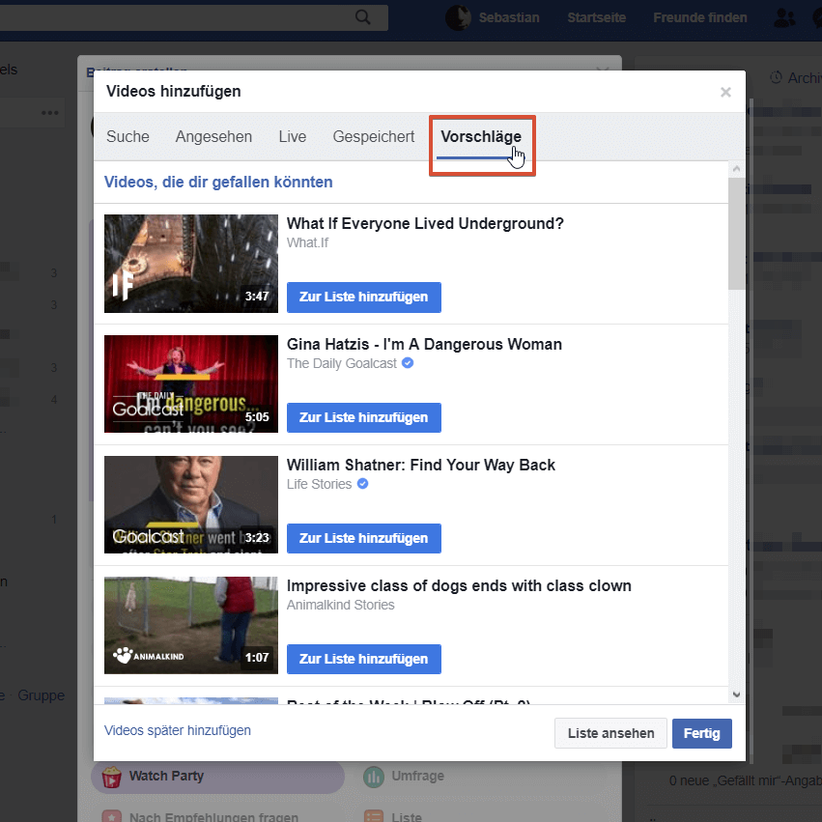Viewport: 822px width, 822px height.
Task: Click the scrollbar down arrow in dialog
Action: coord(737,694)
